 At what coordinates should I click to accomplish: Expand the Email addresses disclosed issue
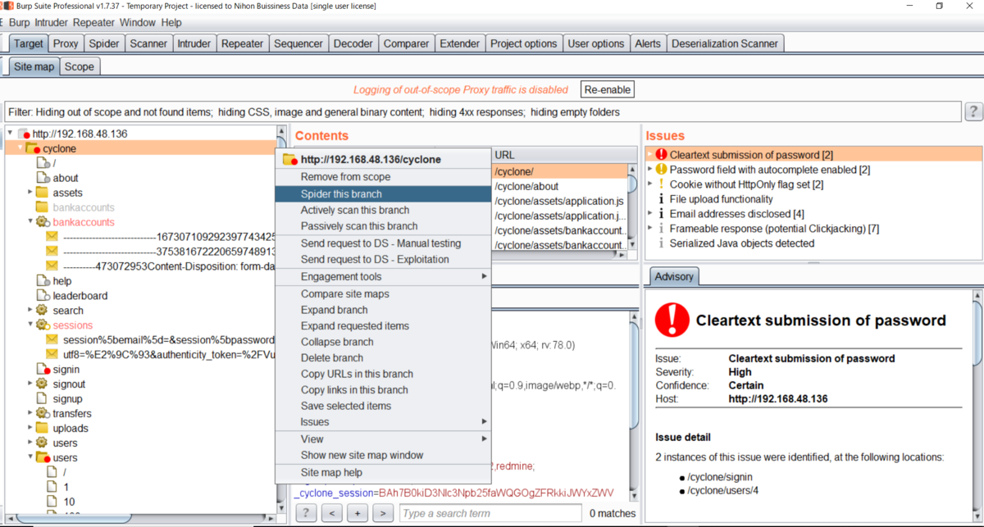649,214
